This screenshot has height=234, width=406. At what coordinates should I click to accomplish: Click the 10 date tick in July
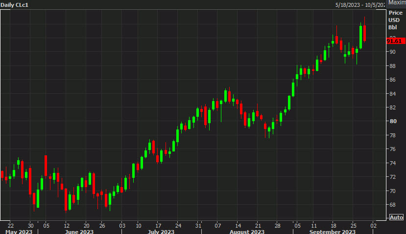point(139,226)
